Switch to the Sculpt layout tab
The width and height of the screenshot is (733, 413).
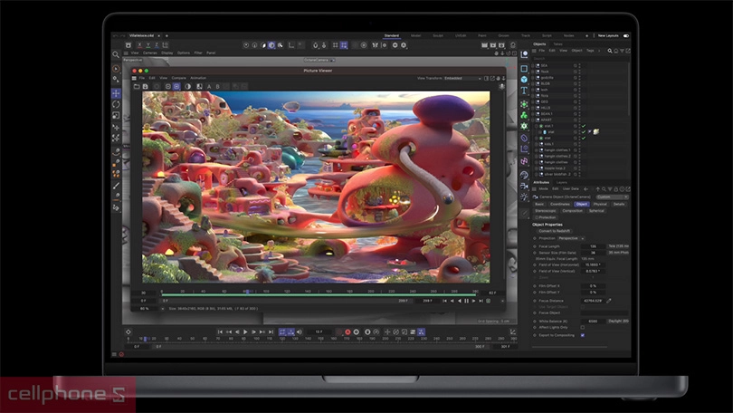click(438, 35)
